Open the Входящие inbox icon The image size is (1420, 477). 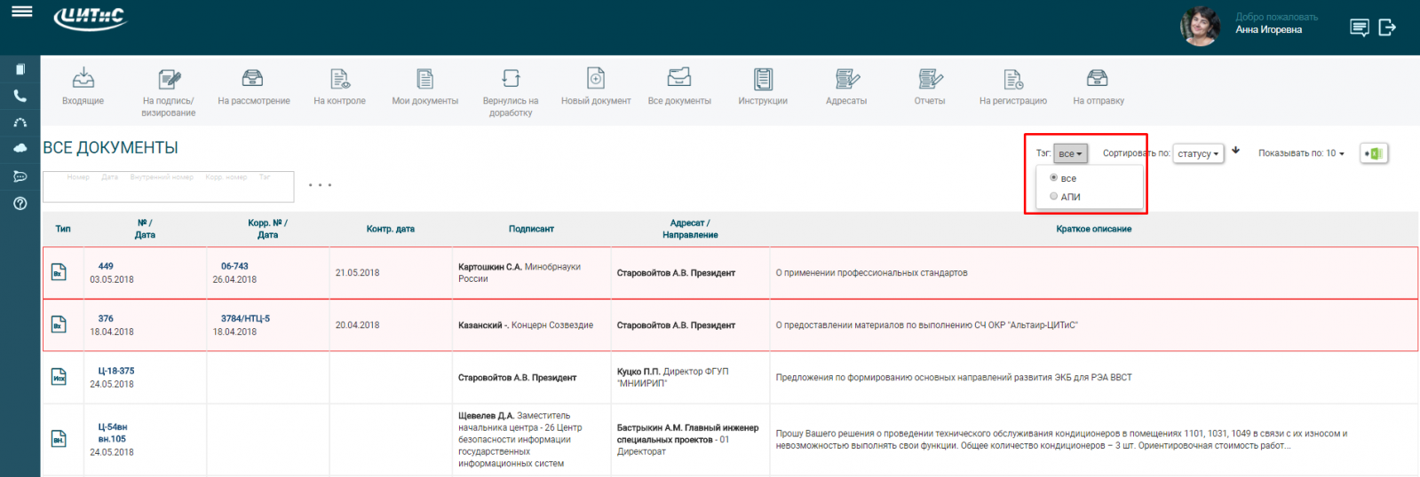[83, 80]
